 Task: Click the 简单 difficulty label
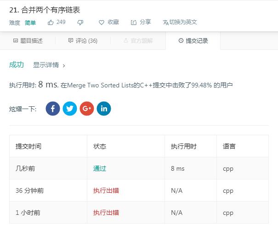30,23
